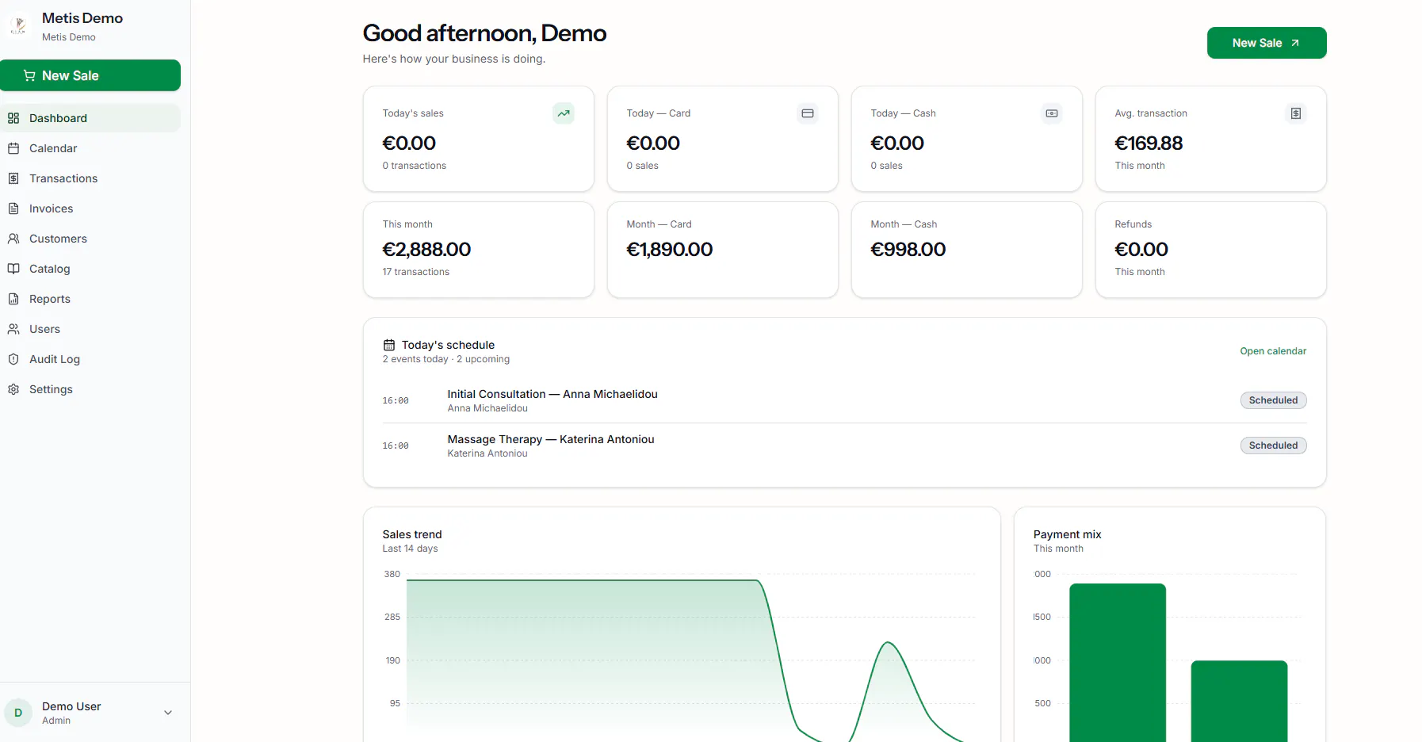This screenshot has width=1422, height=742.
Task: Click the banknote icon on Today — Cash
Action: [1052, 113]
